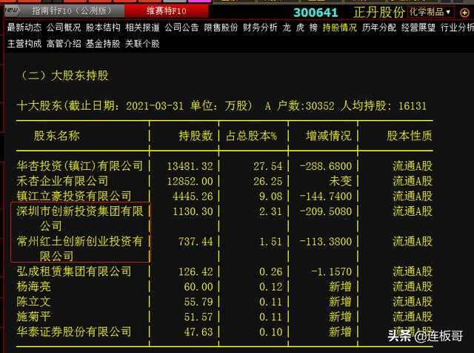Select the 持股情况 navigation item

click(x=339, y=27)
